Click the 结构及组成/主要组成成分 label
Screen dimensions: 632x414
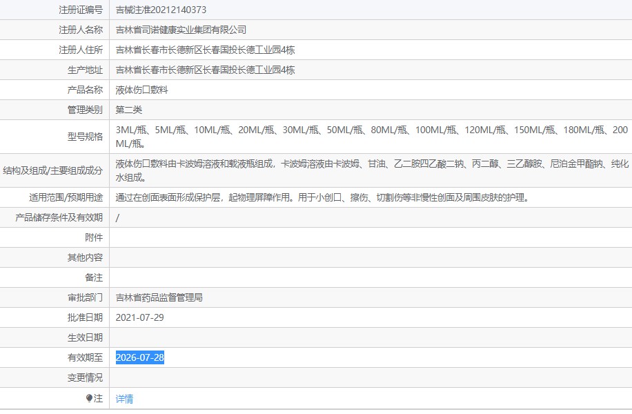[53, 170]
